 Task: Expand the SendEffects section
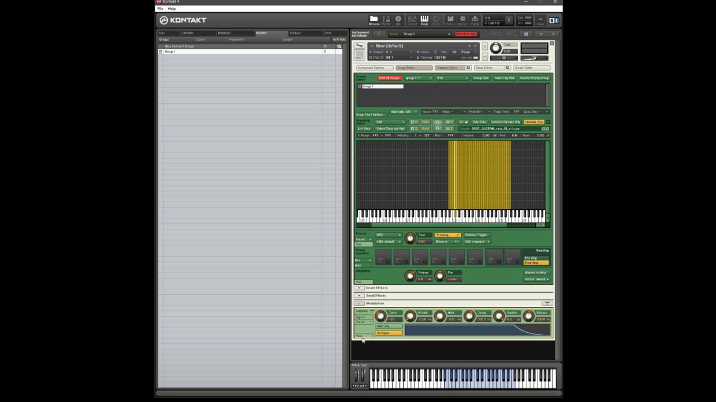360,295
